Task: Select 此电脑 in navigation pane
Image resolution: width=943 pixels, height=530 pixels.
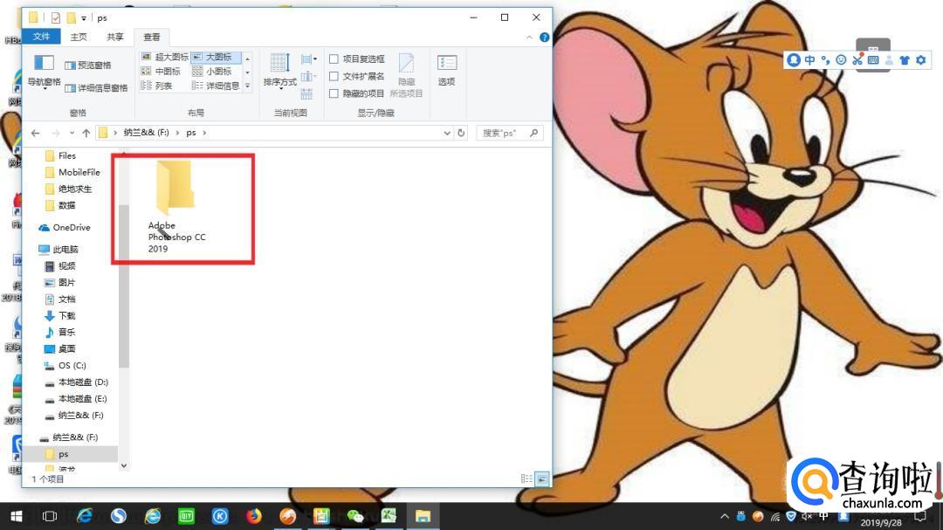Action: click(x=65, y=249)
